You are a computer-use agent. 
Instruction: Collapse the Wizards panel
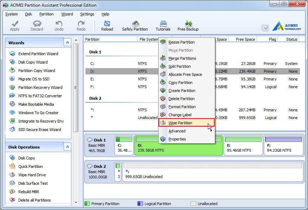68,42
